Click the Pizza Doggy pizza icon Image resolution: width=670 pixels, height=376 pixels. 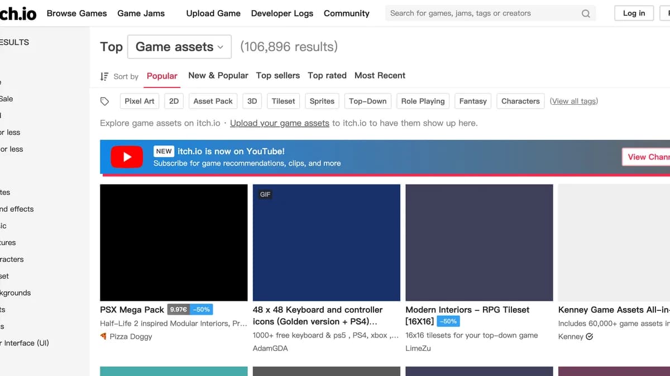click(103, 336)
